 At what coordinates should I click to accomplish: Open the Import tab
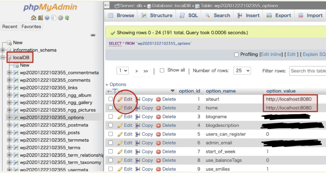[310, 15]
